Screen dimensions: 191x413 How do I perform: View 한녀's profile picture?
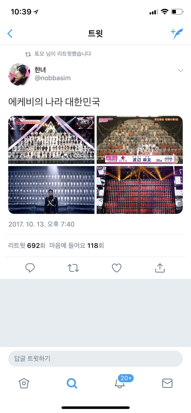(19, 74)
